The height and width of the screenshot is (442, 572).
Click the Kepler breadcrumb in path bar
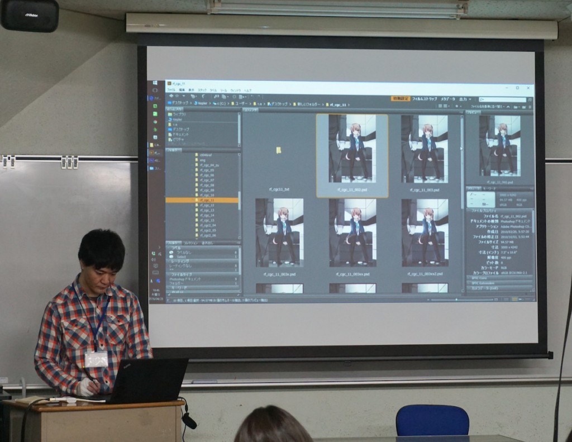coord(201,103)
